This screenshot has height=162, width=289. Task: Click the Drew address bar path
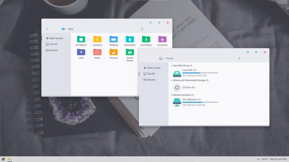pos(70,29)
